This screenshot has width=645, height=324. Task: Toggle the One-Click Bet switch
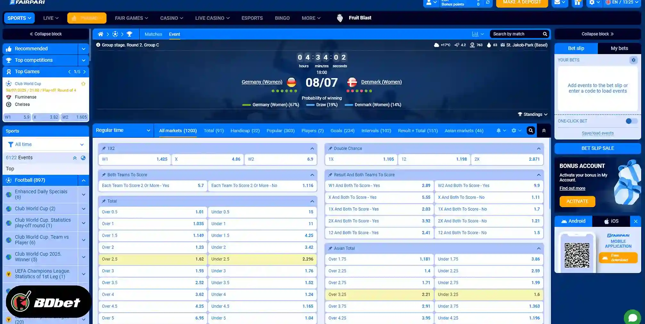point(632,121)
